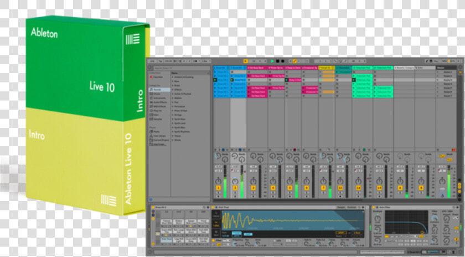Toggle the track 13 activator button
The image size is (465, 257).
pyautogui.click(x=358, y=188)
